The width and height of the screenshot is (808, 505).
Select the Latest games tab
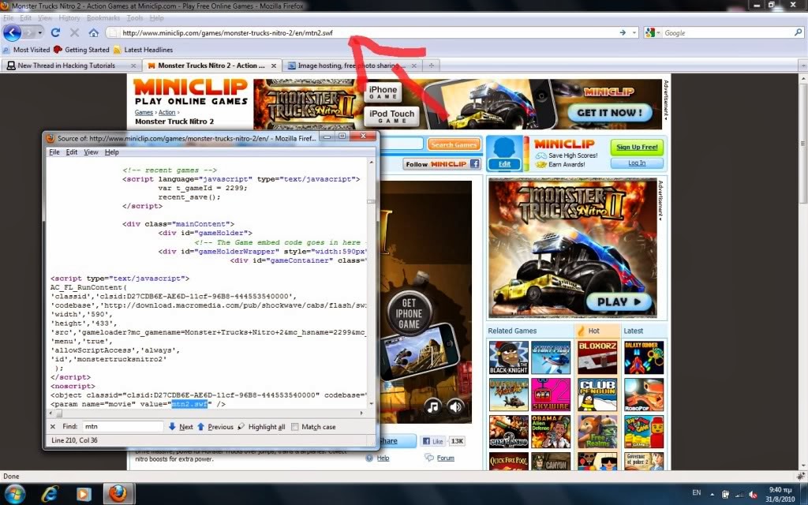634,331
